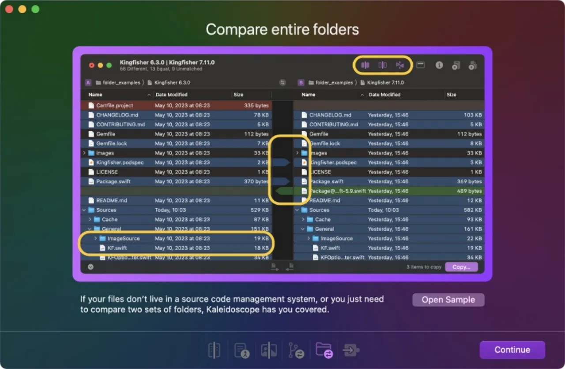Expand the Images folder dated Yesterday, 15:46
565x369 pixels.
pos(297,153)
